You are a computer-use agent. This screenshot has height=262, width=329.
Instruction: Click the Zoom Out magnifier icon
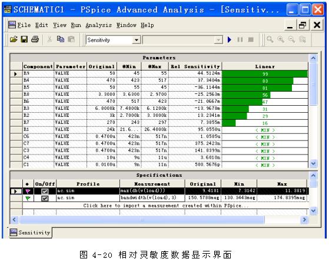[291, 39]
